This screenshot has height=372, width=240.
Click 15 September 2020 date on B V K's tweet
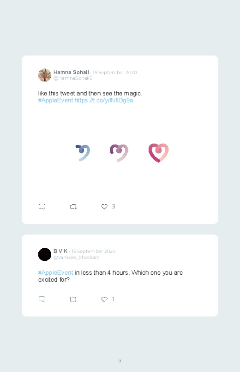click(x=93, y=251)
